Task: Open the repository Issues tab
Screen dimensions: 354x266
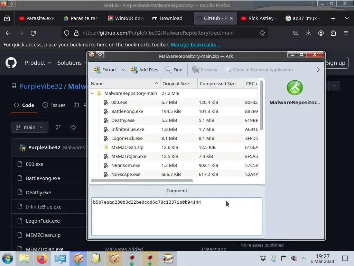Action: tap(54, 105)
